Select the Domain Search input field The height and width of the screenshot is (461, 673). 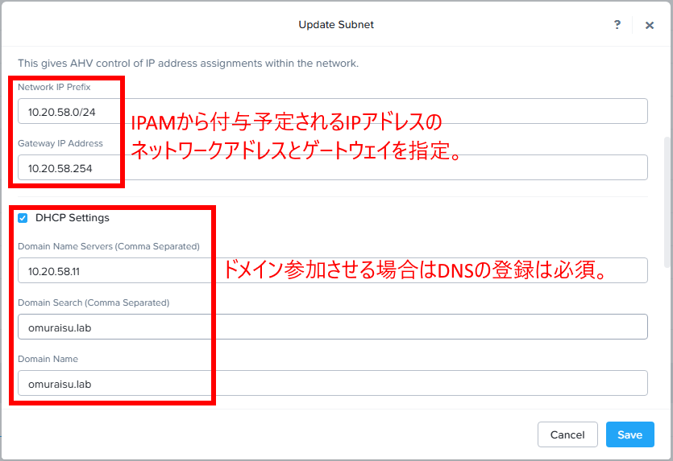[332, 327]
